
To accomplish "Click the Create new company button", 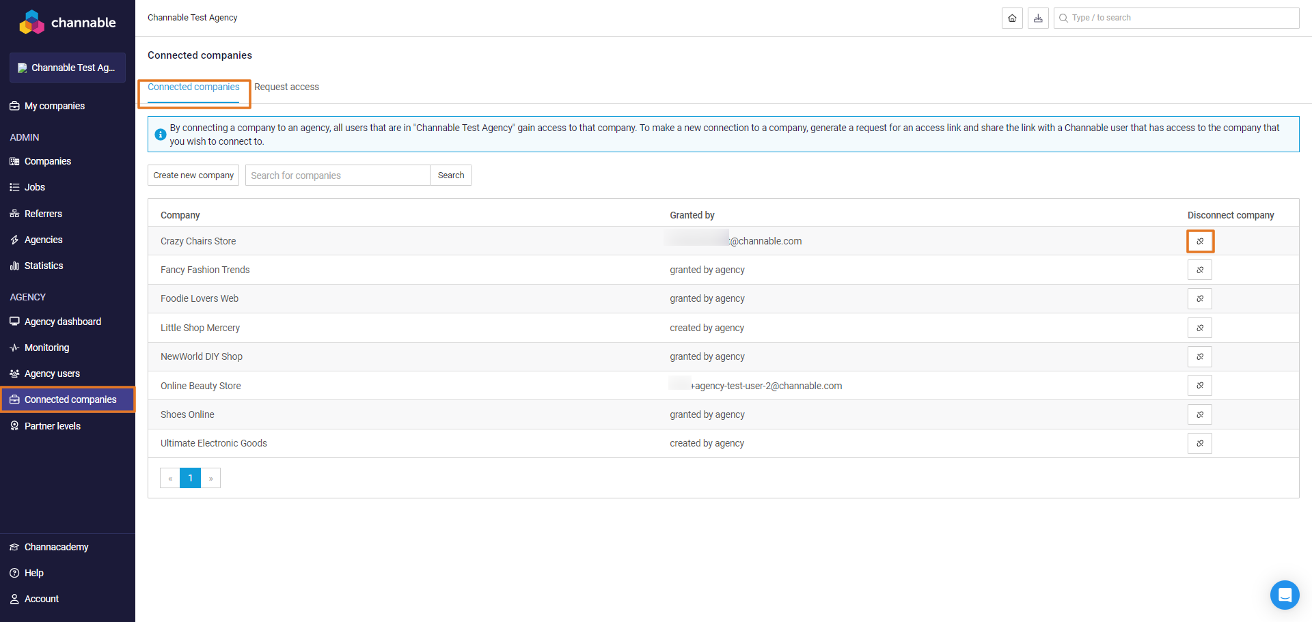I will (193, 175).
